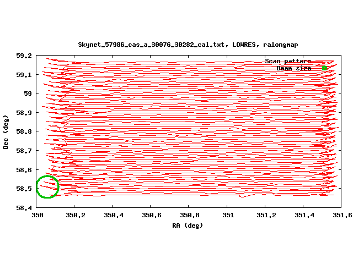
Task: Click the 58.4 Dec tick label
Action: [24, 208]
